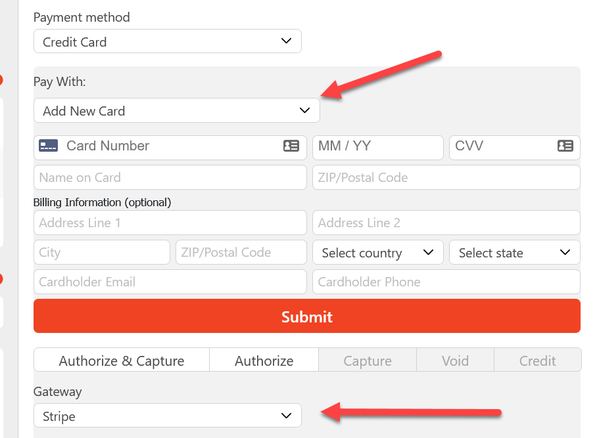The height and width of the screenshot is (438, 599).
Task: Open the Select country dropdown
Action: 378,252
